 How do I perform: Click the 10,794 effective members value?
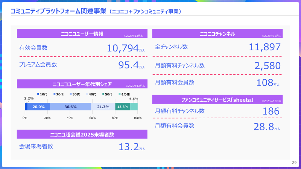click(x=123, y=48)
